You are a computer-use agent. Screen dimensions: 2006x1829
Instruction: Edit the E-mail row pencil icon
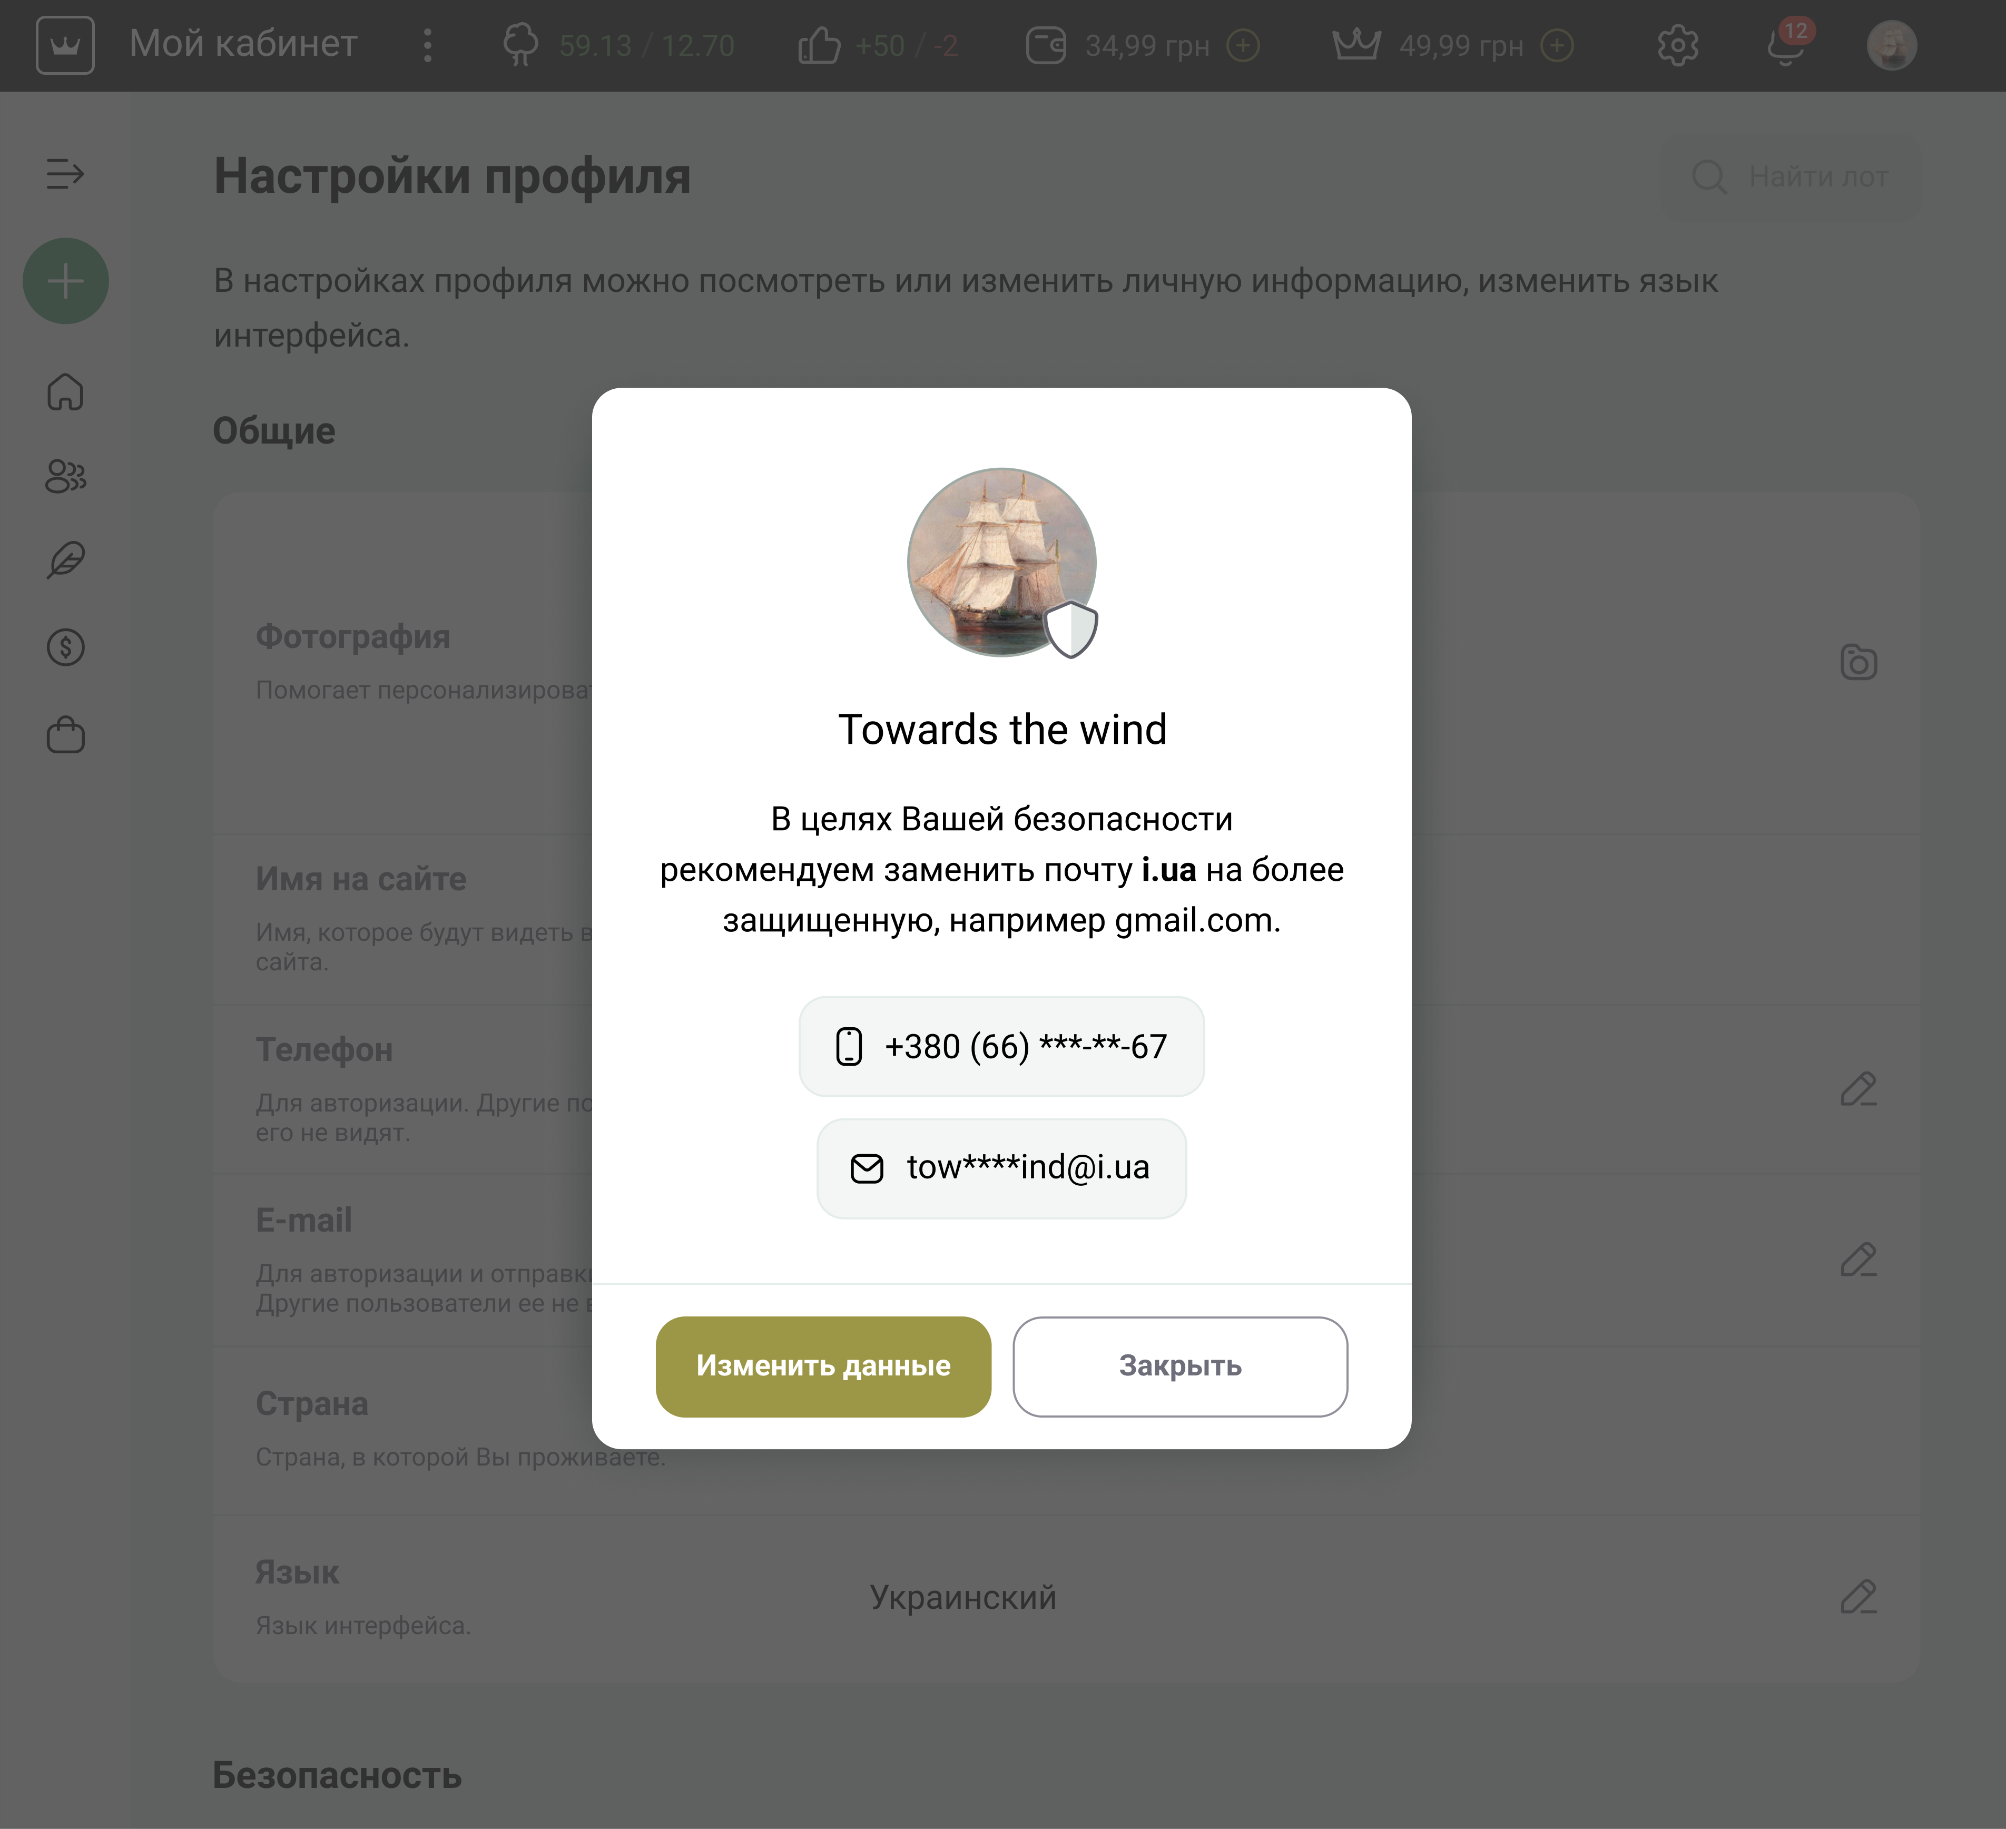pyautogui.click(x=1858, y=1260)
